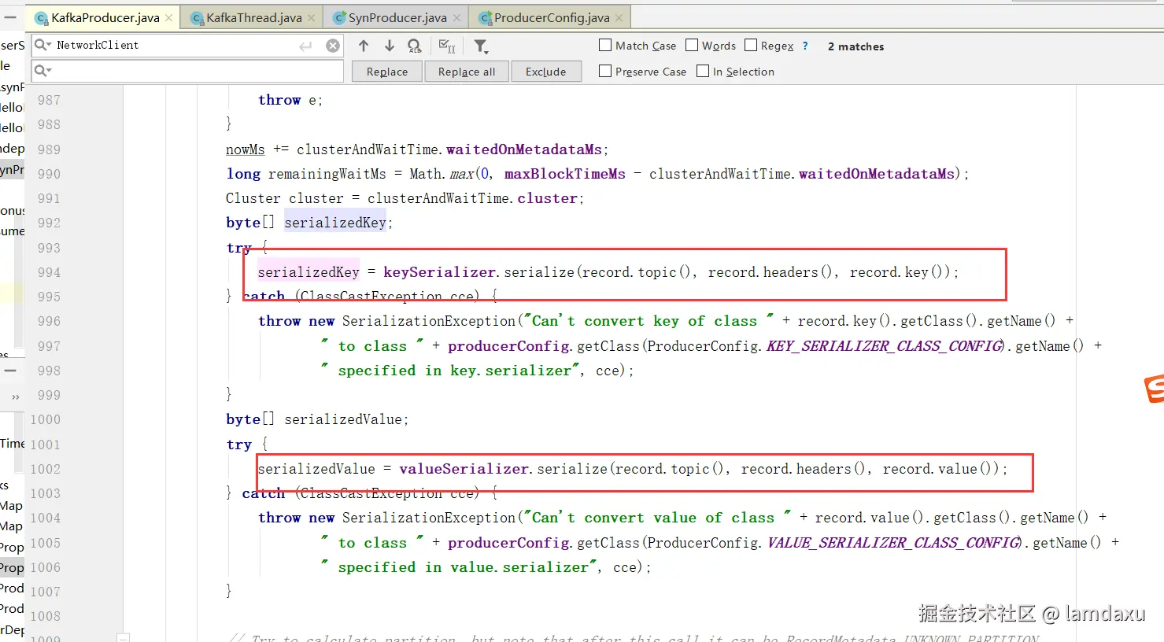Go to next occurrence arrow
The width and height of the screenshot is (1164, 642).
coord(389,46)
